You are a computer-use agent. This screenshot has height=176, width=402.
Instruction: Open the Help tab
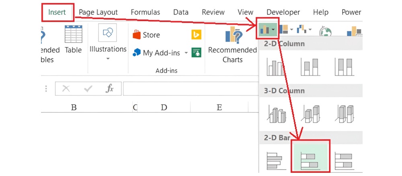tap(321, 12)
